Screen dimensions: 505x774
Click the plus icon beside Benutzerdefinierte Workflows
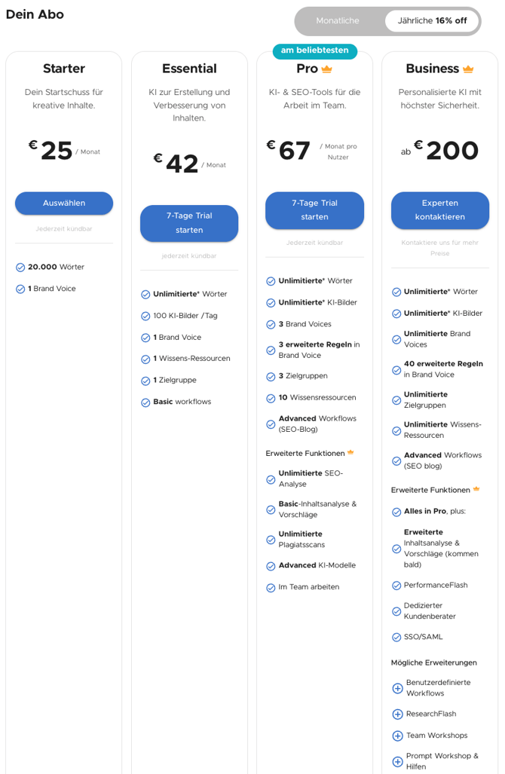397,688
